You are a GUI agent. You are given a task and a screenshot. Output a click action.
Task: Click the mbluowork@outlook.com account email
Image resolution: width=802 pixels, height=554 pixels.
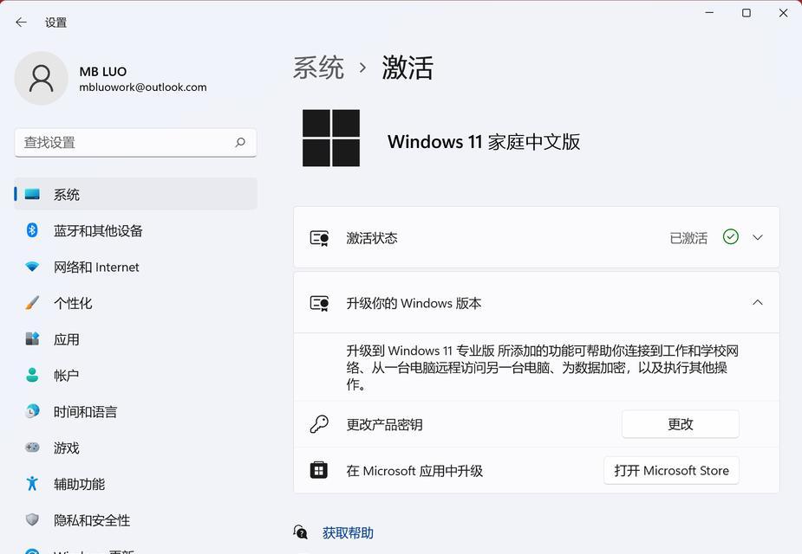[143, 87]
